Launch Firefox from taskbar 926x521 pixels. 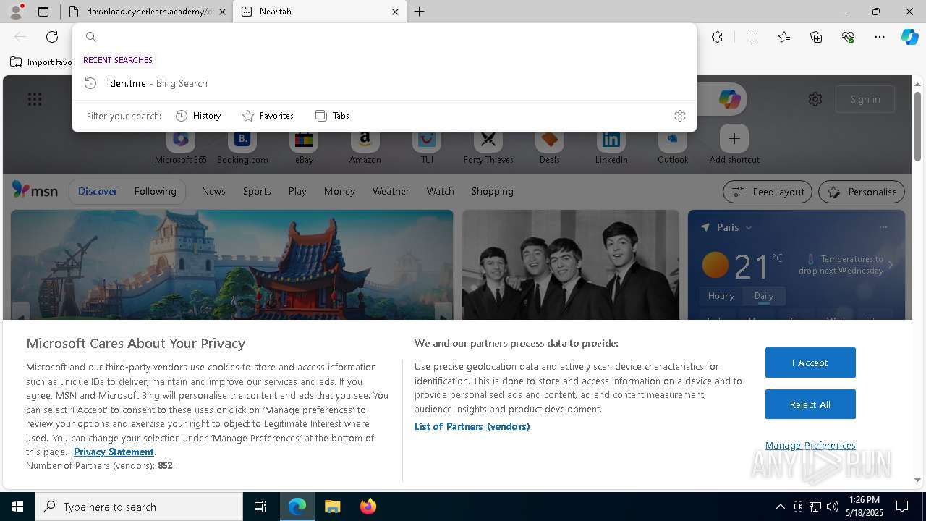coord(368,507)
